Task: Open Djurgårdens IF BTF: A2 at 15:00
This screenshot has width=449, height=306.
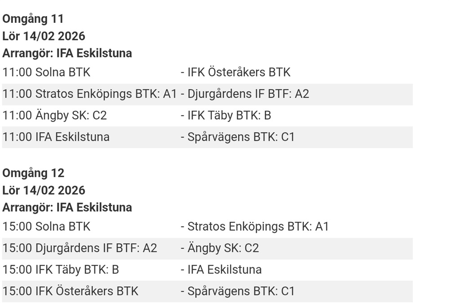Action: tap(97, 248)
